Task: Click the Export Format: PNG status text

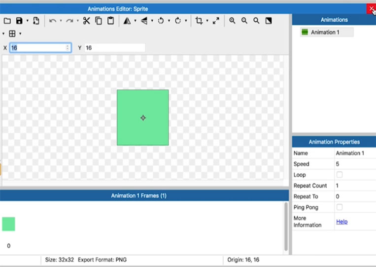Action: pos(103,260)
